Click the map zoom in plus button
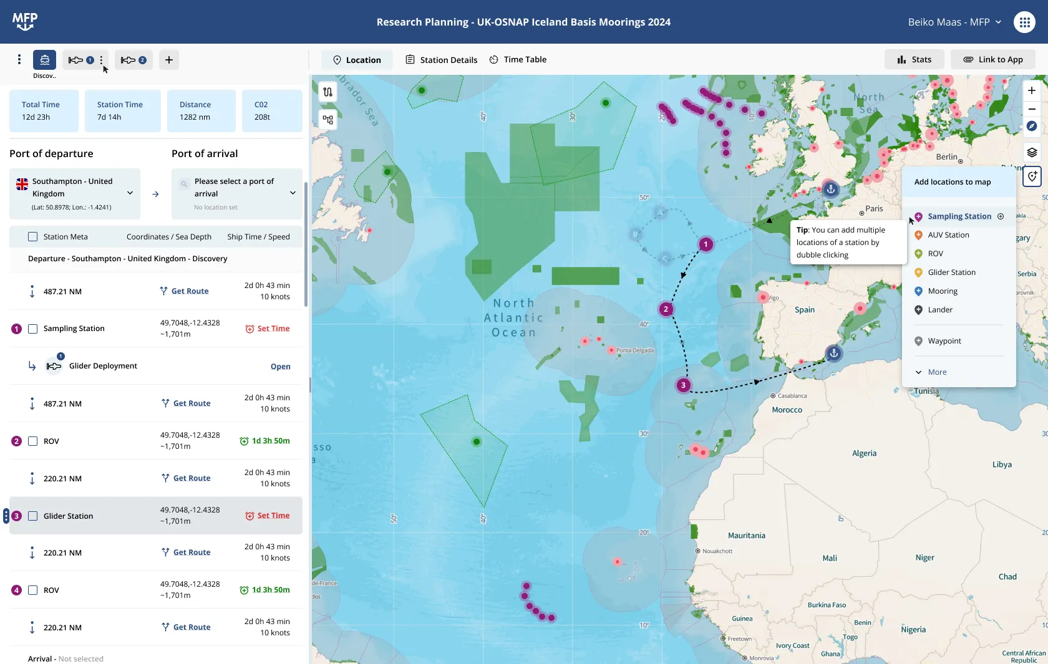Viewport: 1048px width, 664px height. (x=1032, y=90)
